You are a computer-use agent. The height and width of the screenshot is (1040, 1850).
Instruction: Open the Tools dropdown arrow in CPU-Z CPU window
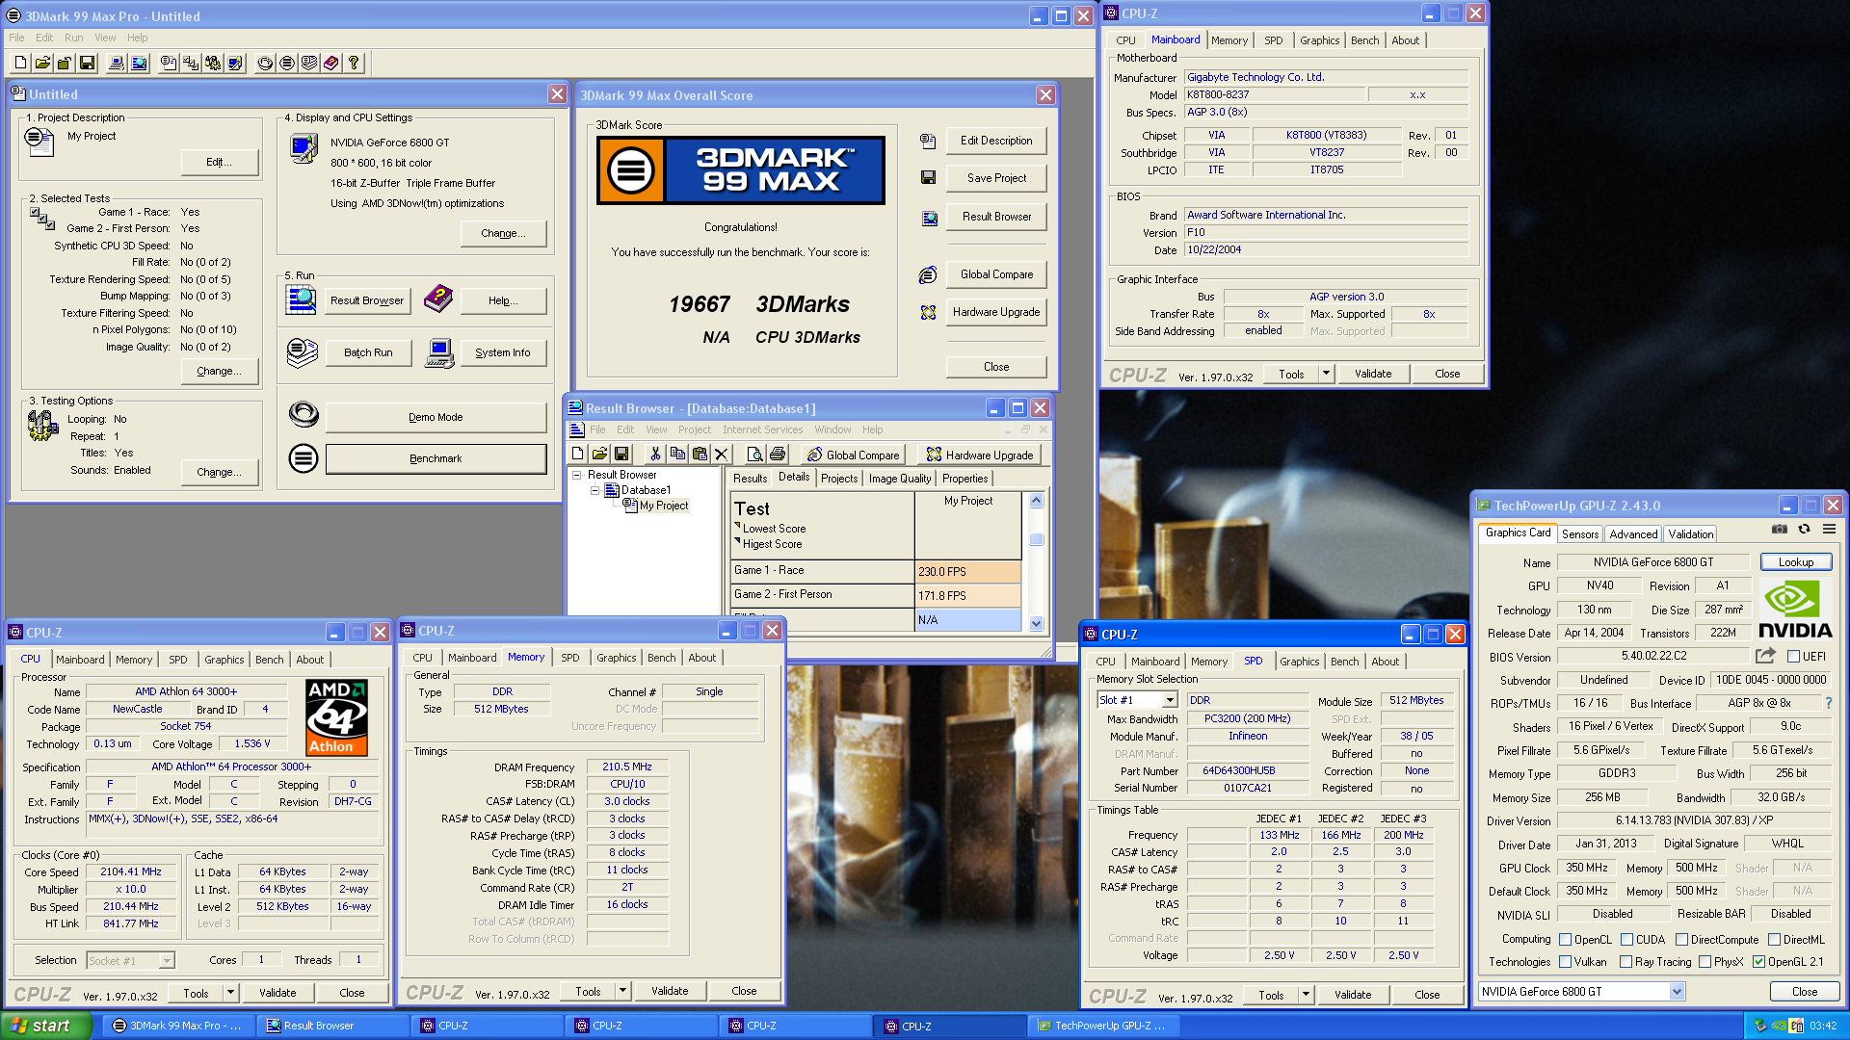click(230, 993)
